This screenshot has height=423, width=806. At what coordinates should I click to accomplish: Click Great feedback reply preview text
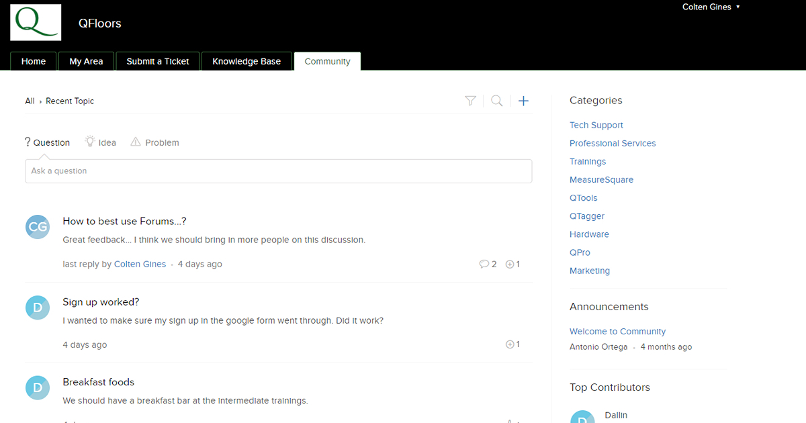coord(214,240)
